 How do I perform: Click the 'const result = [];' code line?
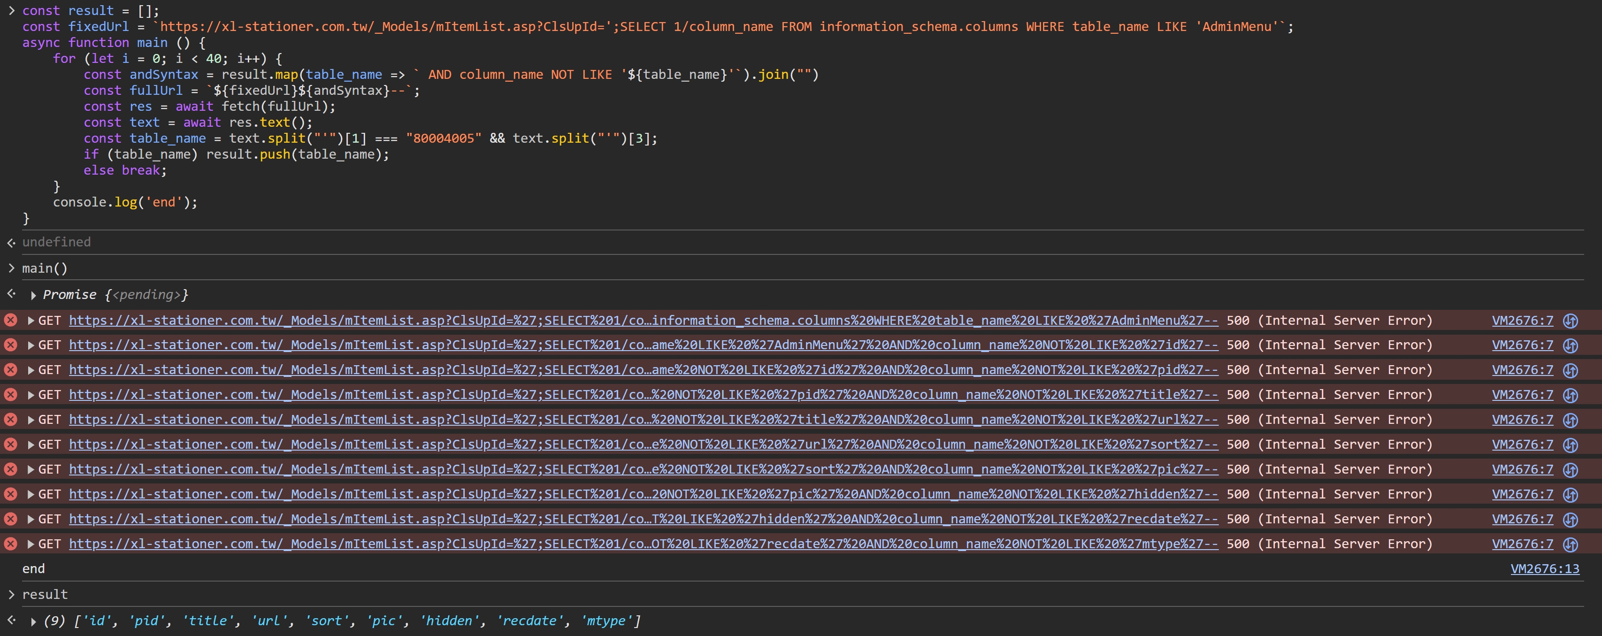(x=91, y=11)
